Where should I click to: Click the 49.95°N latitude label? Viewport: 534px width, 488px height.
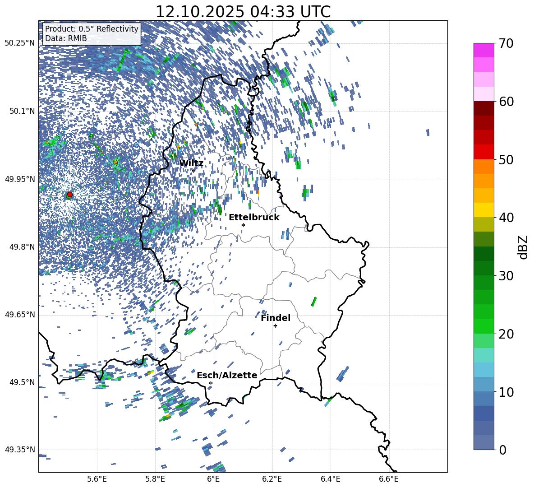pos(20,179)
